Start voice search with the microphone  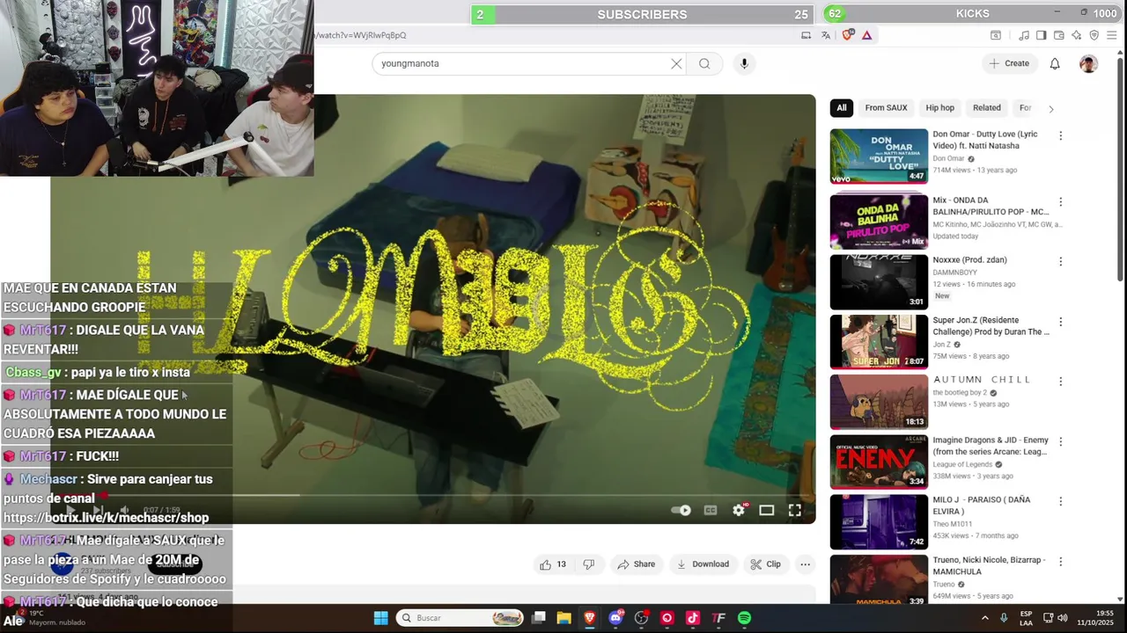tap(744, 63)
